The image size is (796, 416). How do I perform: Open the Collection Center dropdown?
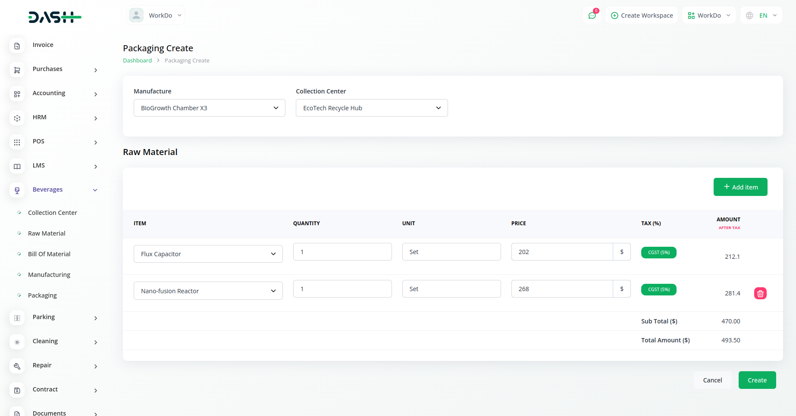pyautogui.click(x=371, y=108)
